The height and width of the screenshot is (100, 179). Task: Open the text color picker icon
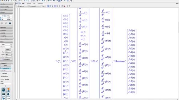coord(62,6)
